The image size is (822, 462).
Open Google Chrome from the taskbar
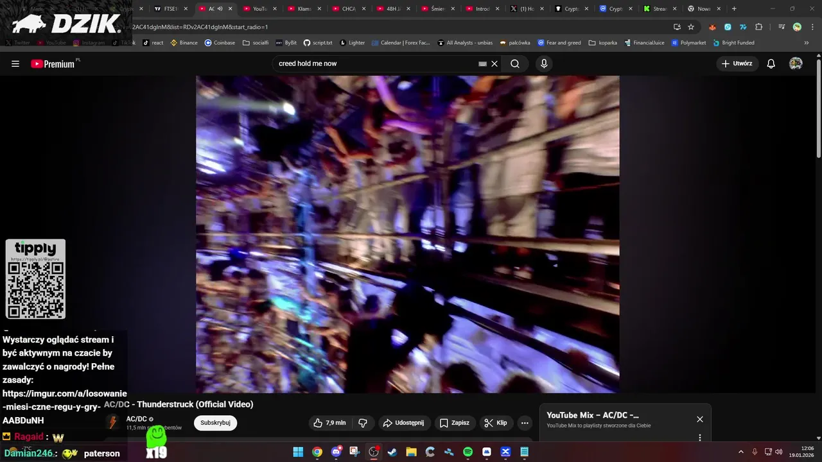click(317, 452)
